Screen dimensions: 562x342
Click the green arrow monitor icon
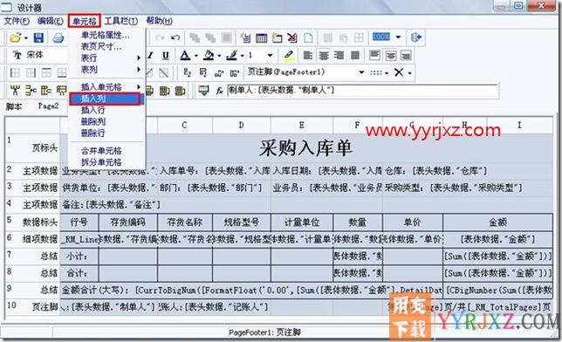click(203, 91)
